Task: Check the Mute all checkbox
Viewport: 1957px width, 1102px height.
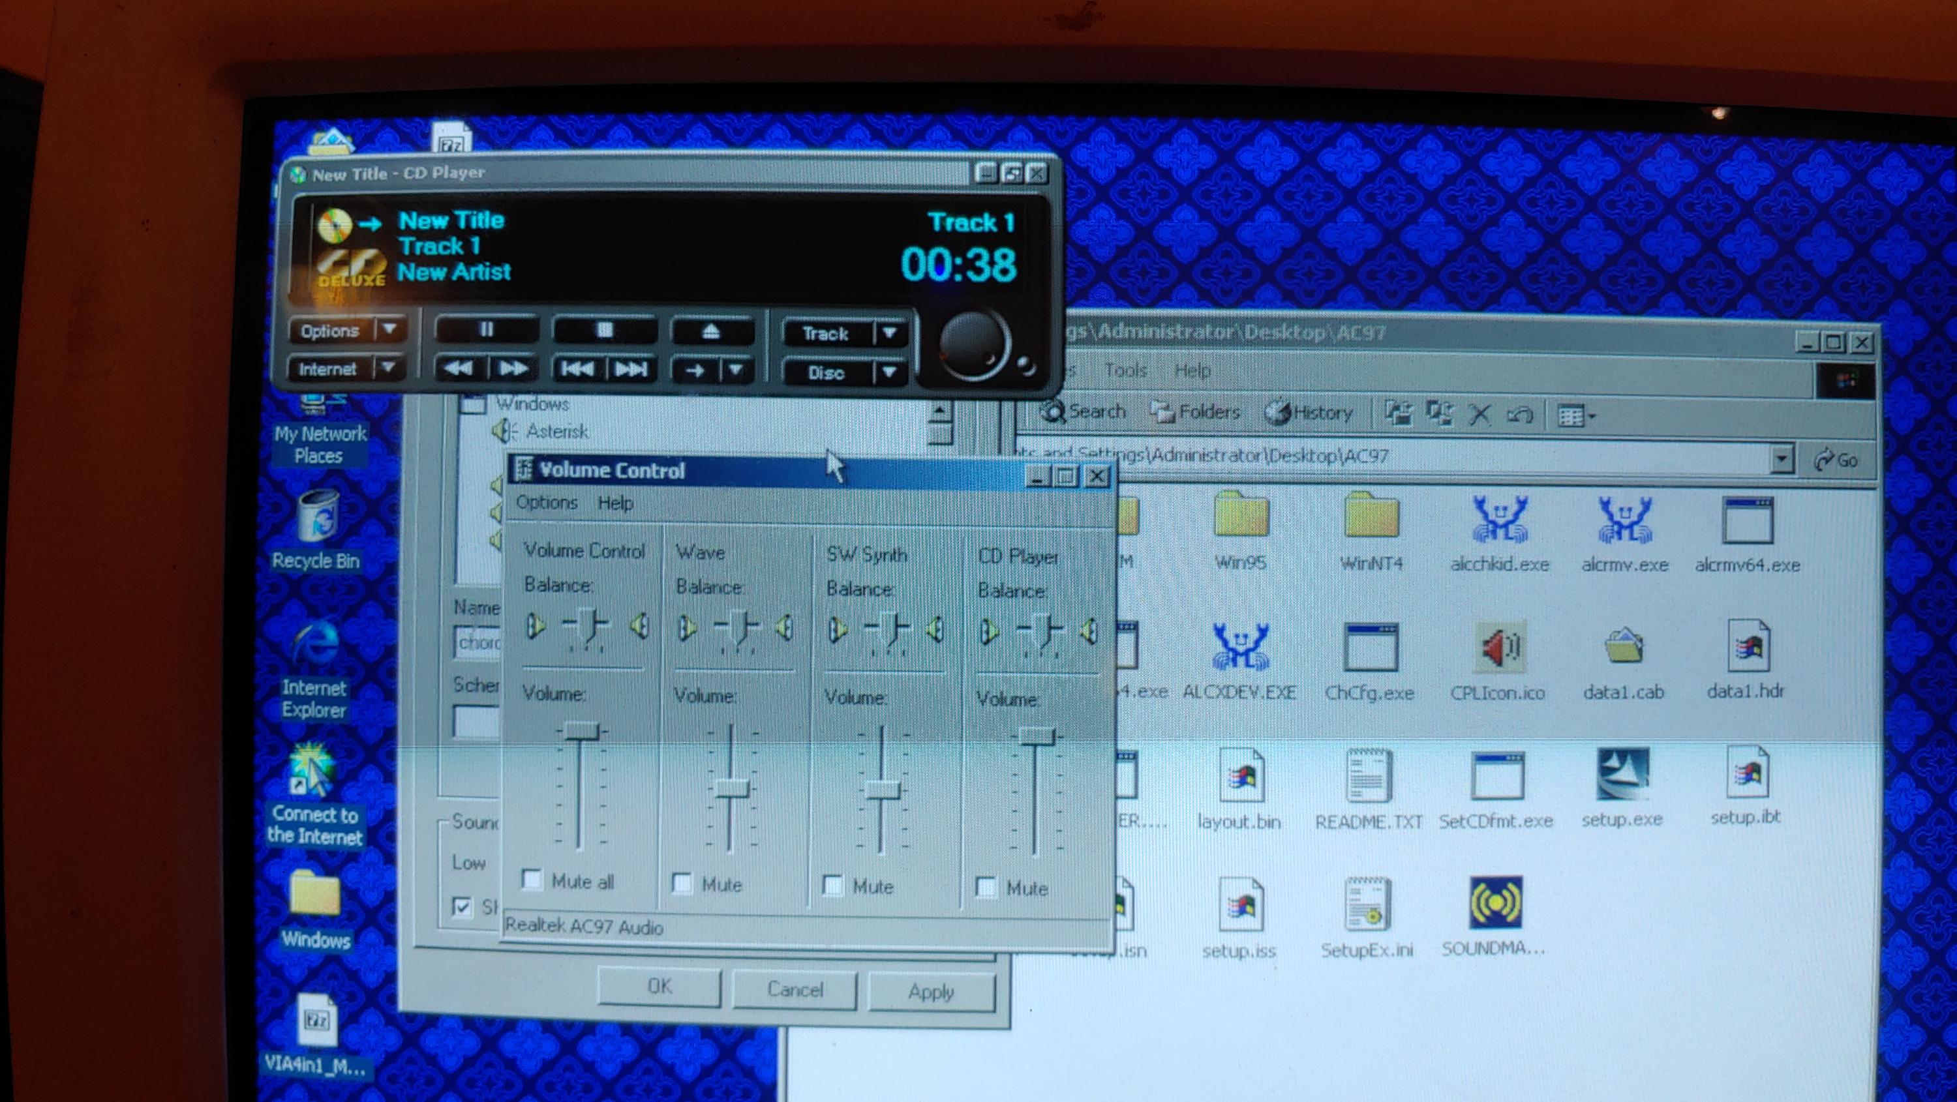Action: coord(532,880)
